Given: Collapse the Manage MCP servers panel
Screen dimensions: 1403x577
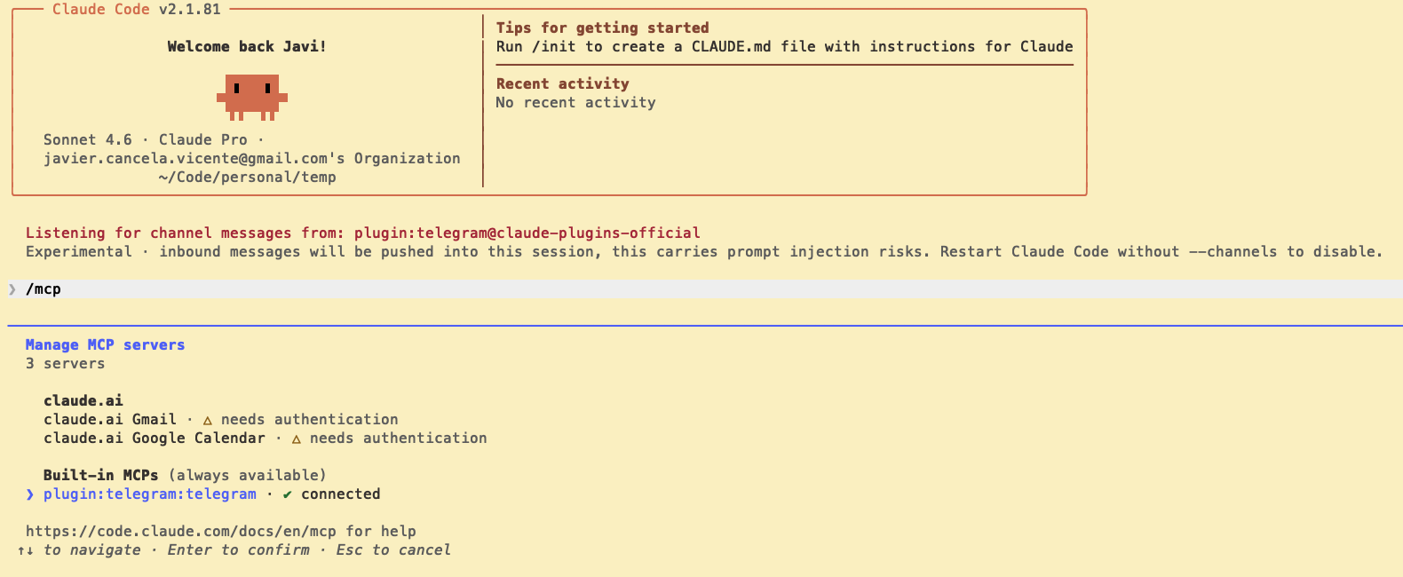Looking at the screenshot, I should point(105,344).
